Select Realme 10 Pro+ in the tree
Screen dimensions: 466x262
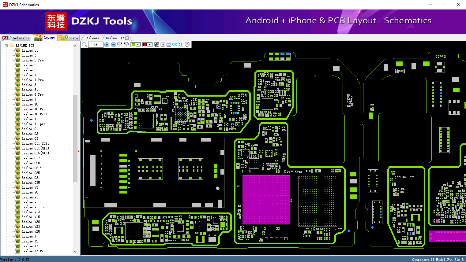pyautogui.click(x=35, y=114)
